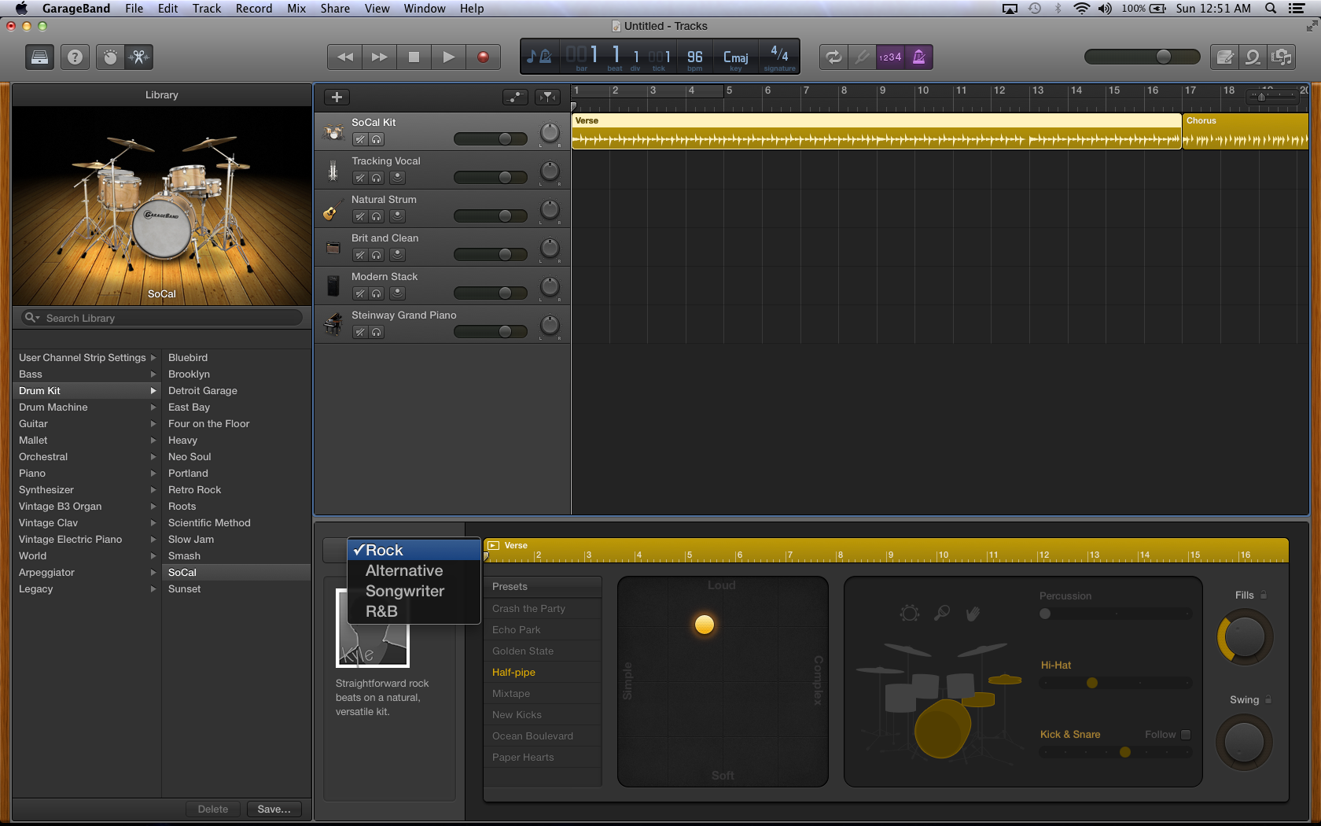Select the Modern Stack amp icon
Viewport: 1321px width, 826px height.
(x=333, y=286)
